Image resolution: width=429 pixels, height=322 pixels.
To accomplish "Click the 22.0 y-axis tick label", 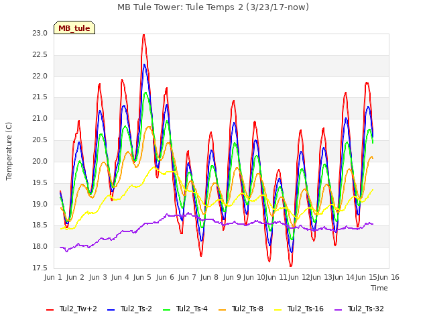I will (x=40, y=76).
